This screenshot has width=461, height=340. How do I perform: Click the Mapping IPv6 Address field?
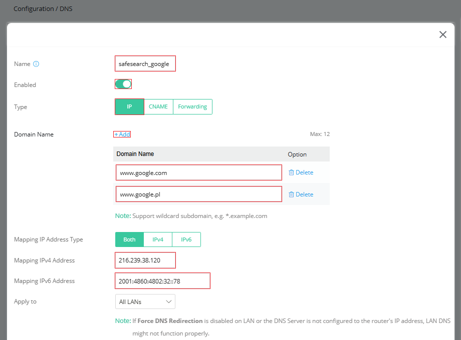162,281
